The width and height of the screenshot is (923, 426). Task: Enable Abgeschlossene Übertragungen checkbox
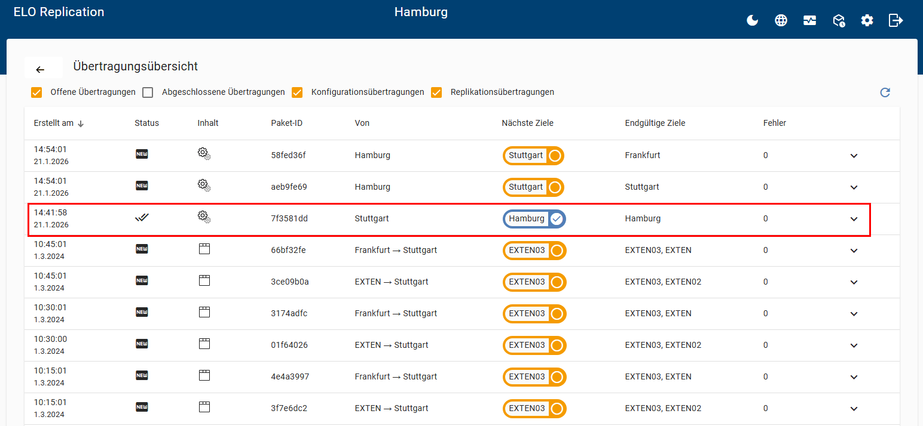point(148,92)
